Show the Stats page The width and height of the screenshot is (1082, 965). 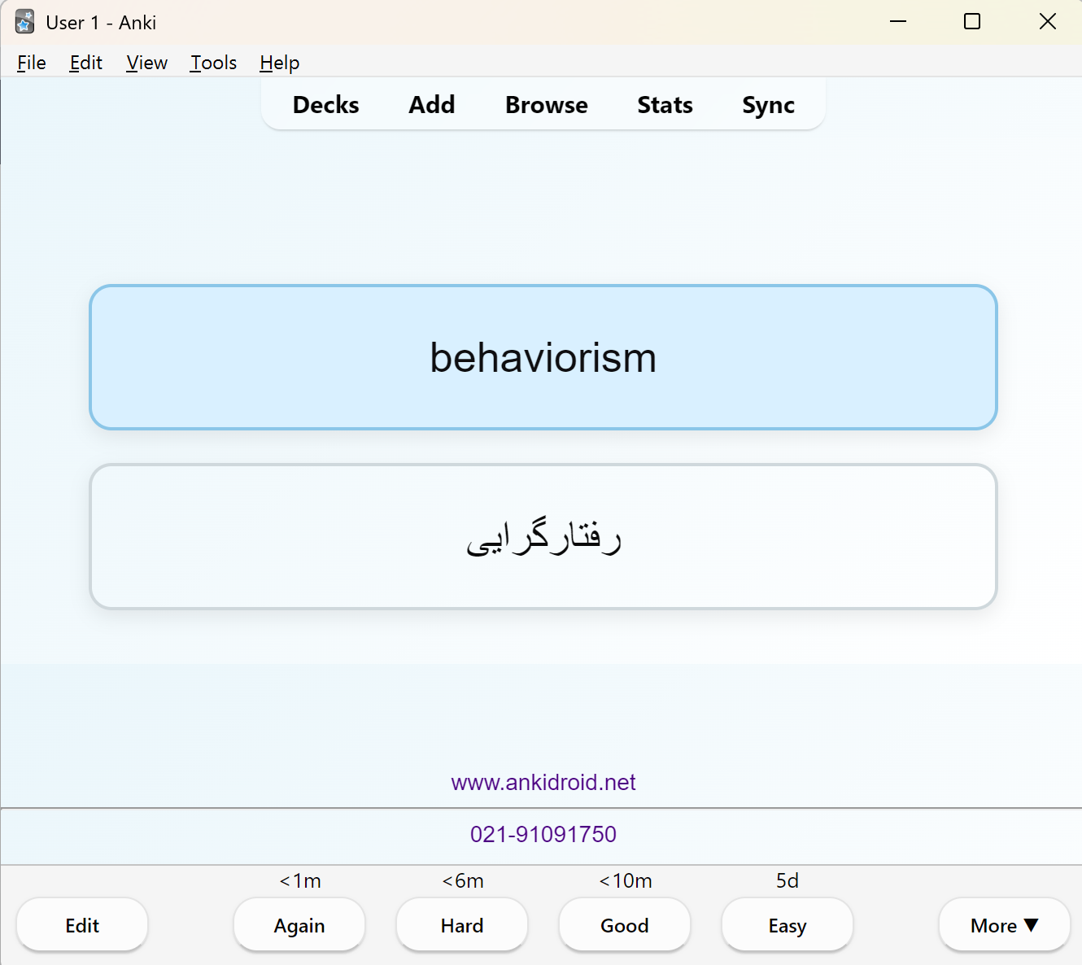tap(665, 105)
